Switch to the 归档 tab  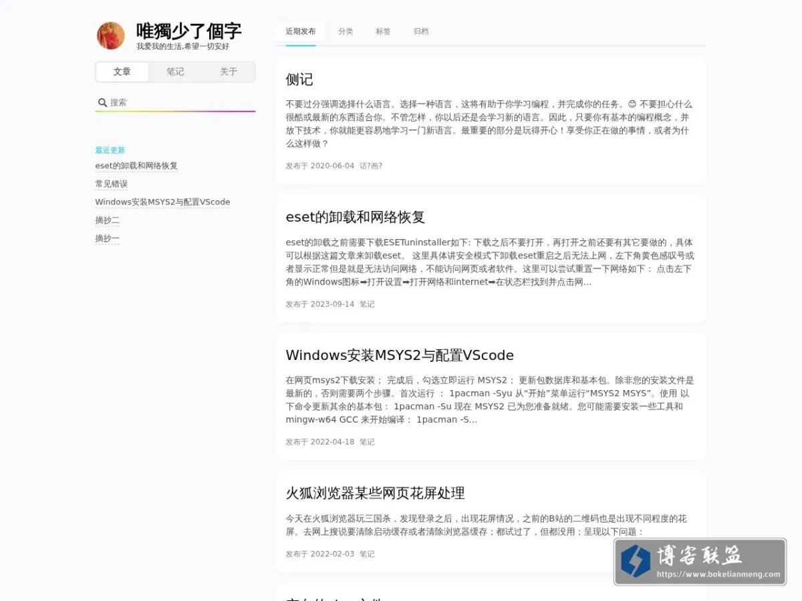click(x=421, y=31)
